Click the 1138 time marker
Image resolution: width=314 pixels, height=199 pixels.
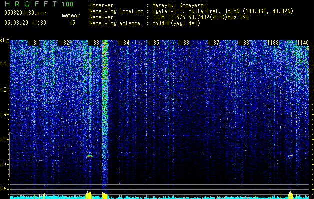click(x=243, y=43)
